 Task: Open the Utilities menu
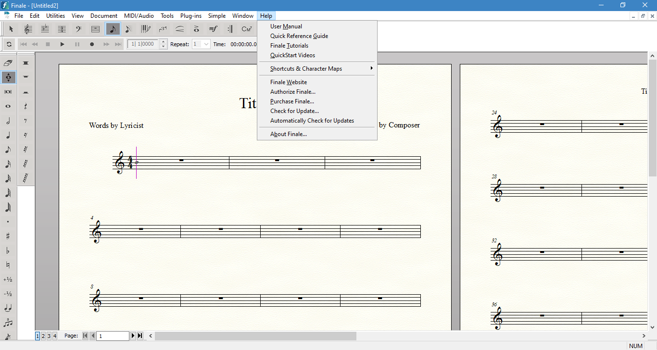point(55,16)
